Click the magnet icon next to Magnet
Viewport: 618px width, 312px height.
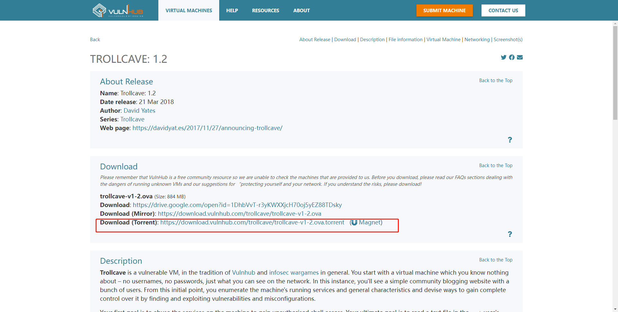pos(354,222)
